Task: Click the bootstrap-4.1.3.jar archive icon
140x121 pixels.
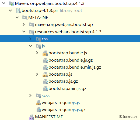Action: coord(19,11)
